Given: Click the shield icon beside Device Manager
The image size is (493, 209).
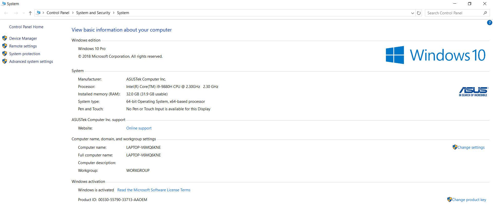Looking at the screenshot, I should pyautogui.click(x=5, y=38).
